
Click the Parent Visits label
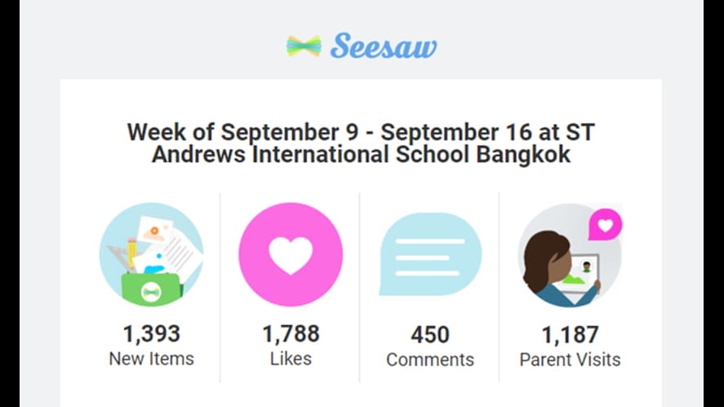[x=570, y=359]
